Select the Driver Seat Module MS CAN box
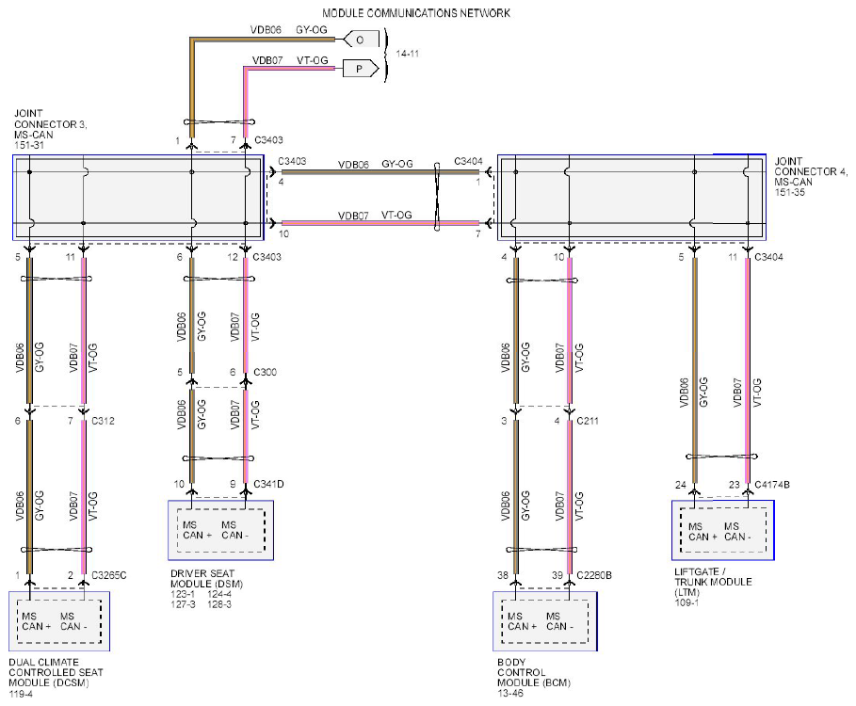Screen dimensions: 856x706 220,531
